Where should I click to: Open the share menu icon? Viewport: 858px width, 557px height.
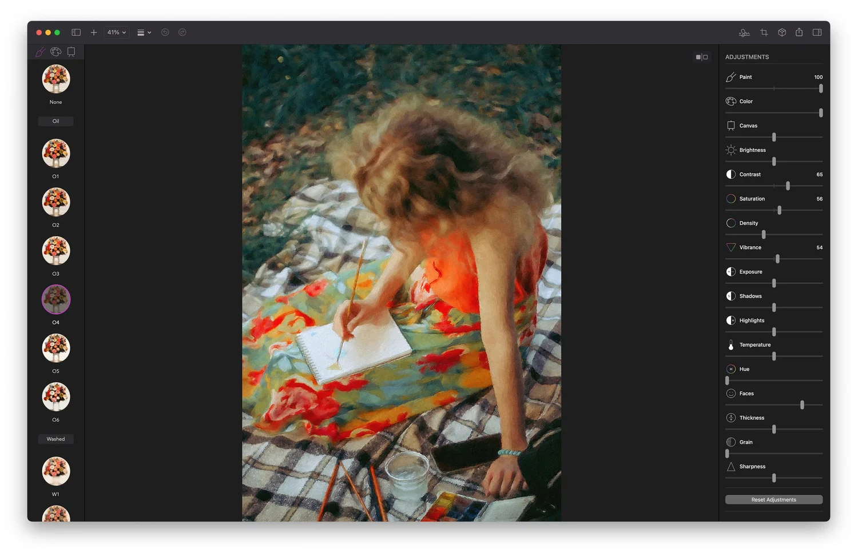(799, 33)
